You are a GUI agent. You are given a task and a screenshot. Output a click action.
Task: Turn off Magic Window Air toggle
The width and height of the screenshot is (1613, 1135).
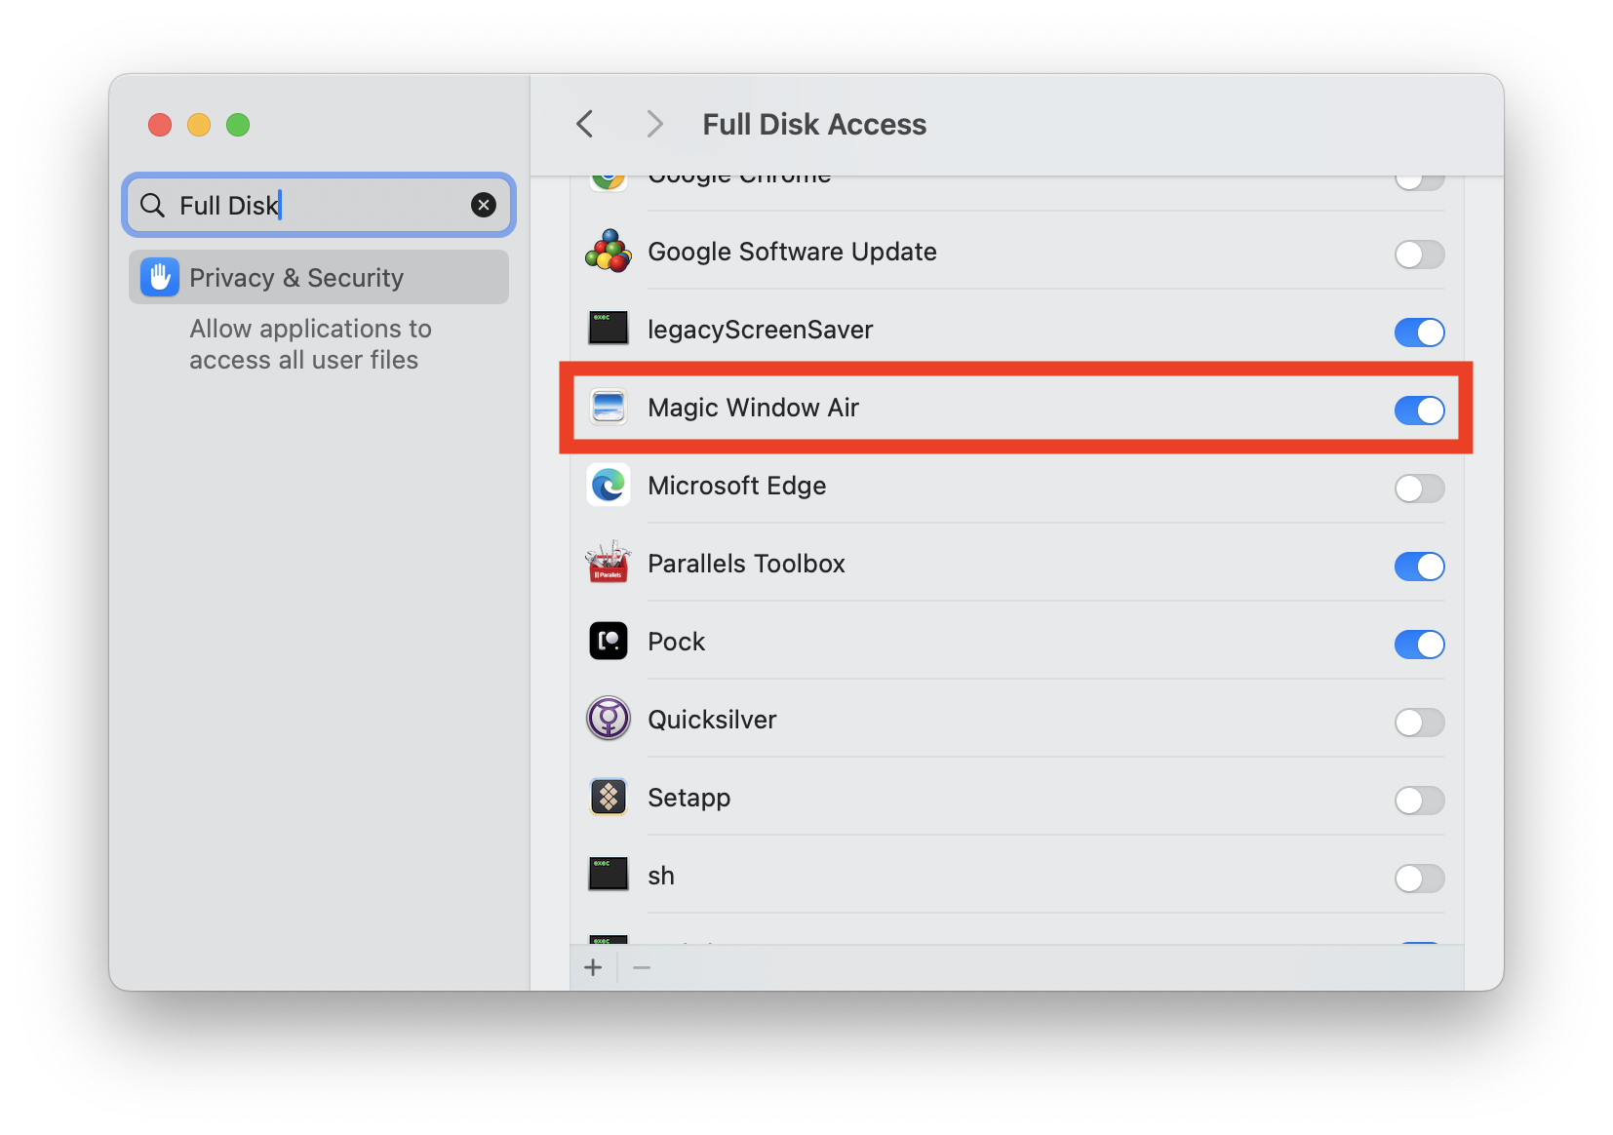(1419, 411)
